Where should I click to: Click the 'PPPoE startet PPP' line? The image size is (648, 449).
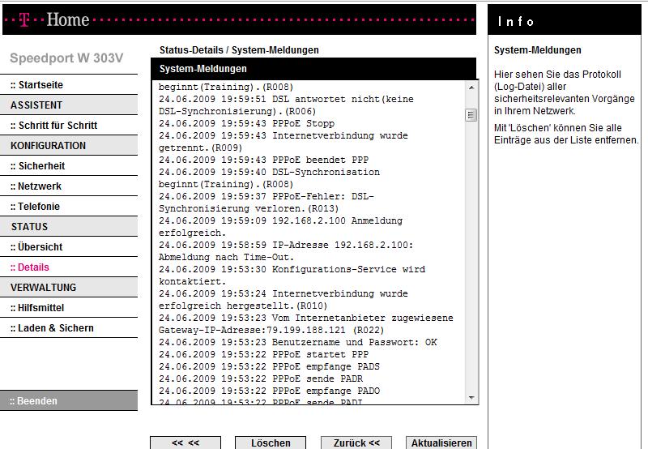[x=264, y=354]
